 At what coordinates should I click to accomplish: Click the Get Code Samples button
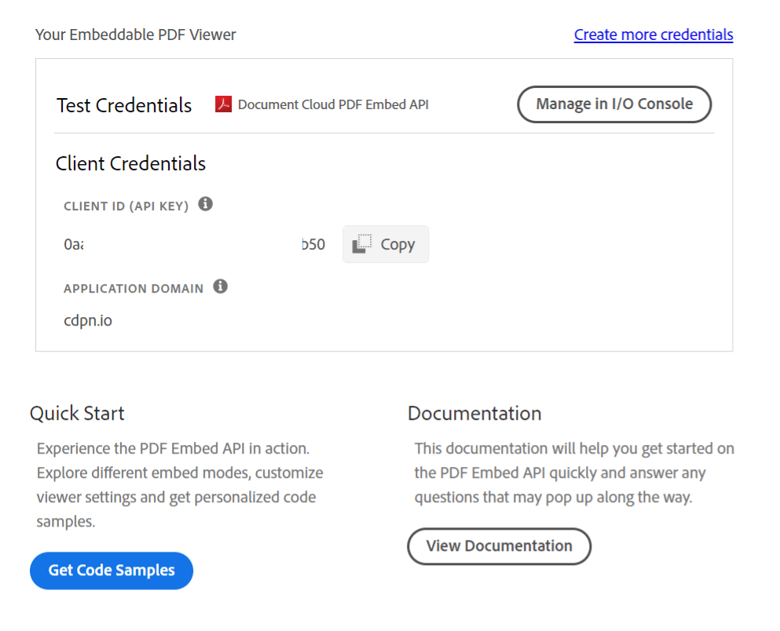[x=112, y=571]
